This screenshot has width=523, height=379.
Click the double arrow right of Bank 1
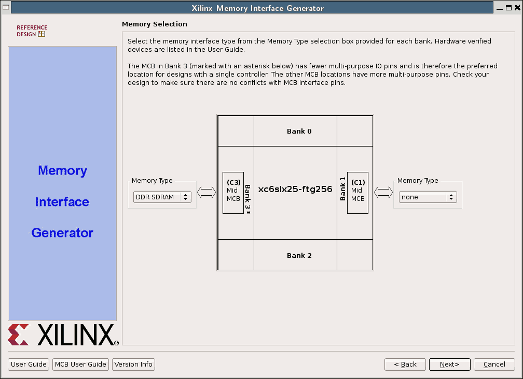tap(383, 193)
